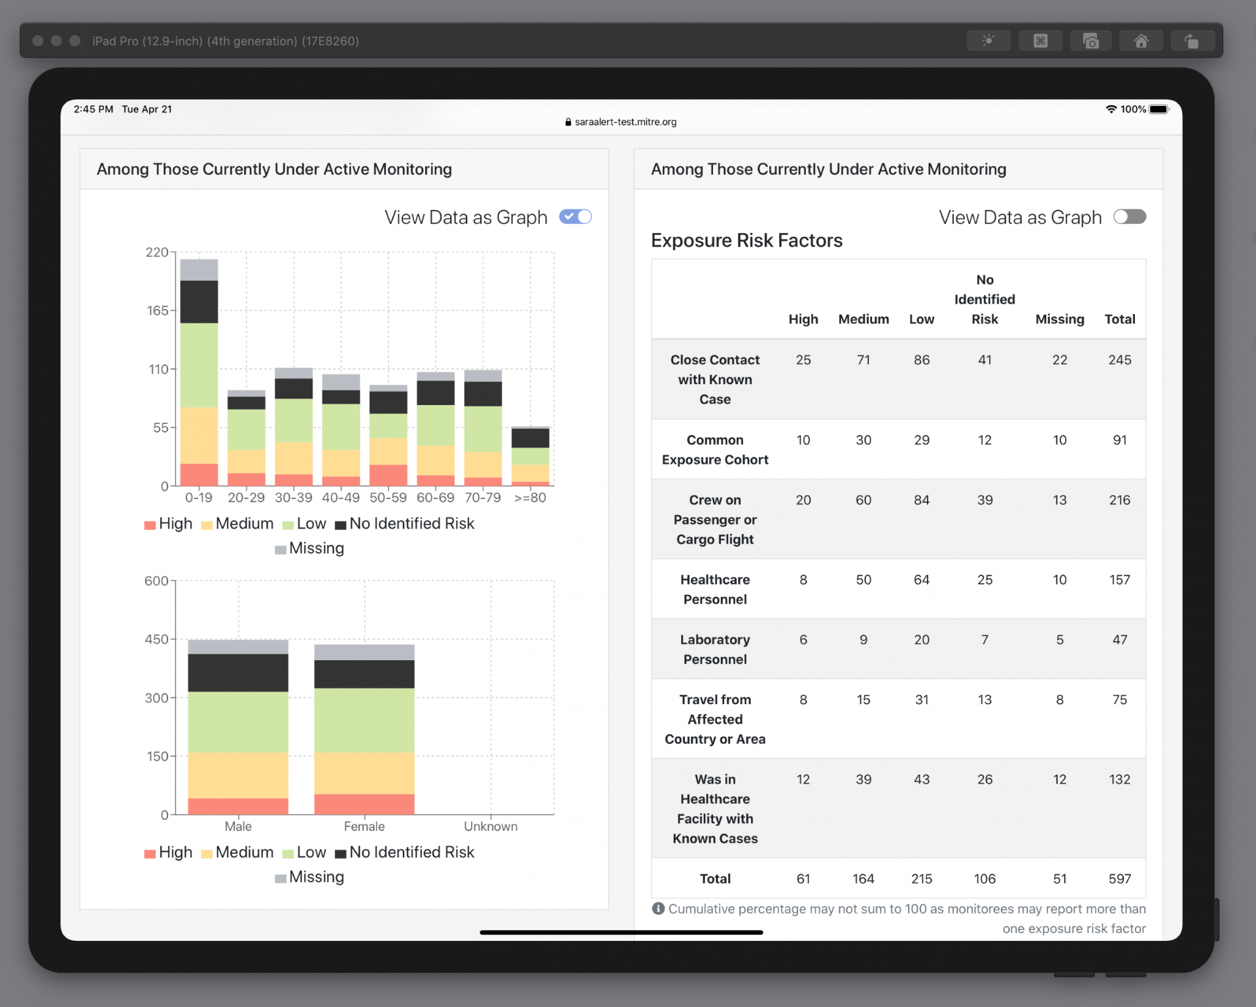Click the Close Contact with Known Case row label
Image resolution: width=1256 pixels, height=1007 pixels.
[714, 379]
